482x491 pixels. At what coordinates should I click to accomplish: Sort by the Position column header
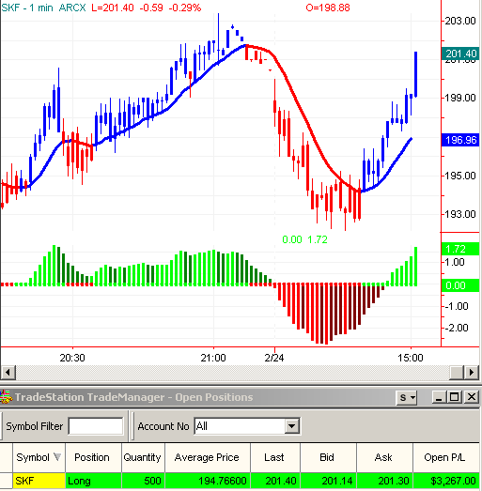(x=93, y=457)
